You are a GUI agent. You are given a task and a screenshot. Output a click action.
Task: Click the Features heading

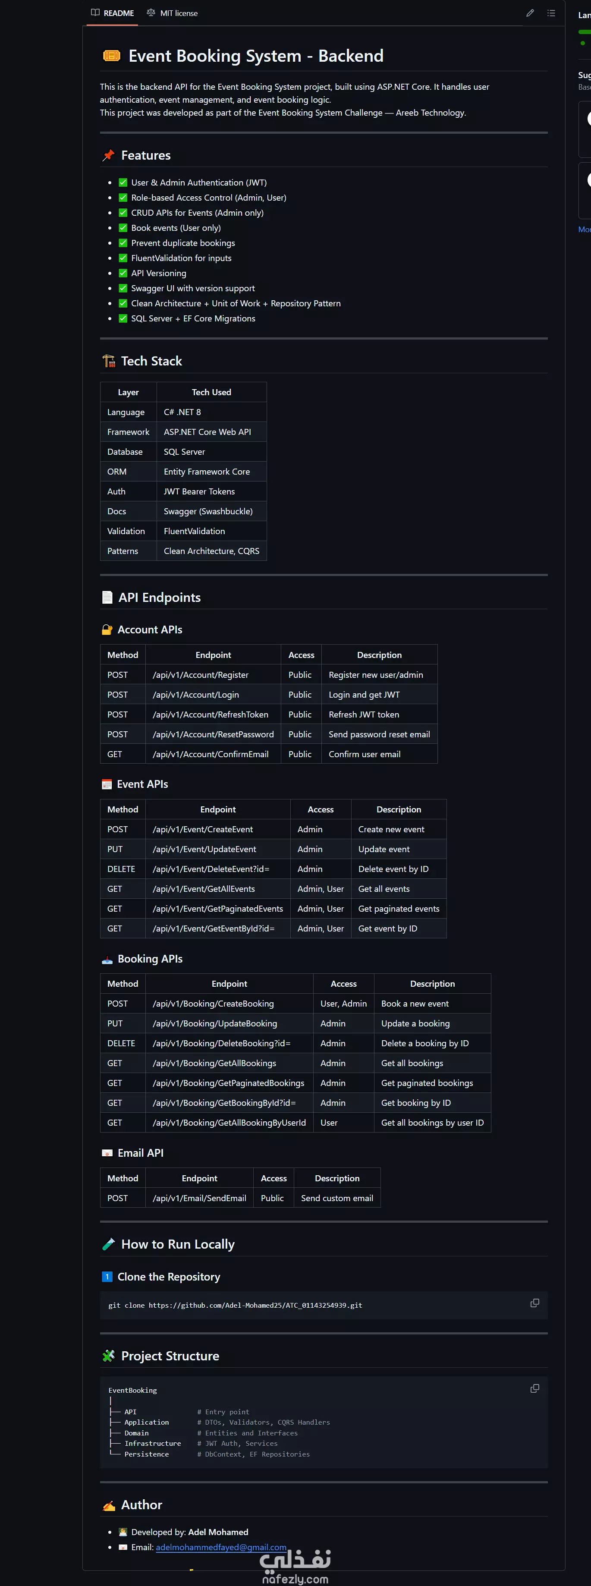[146, 155]
